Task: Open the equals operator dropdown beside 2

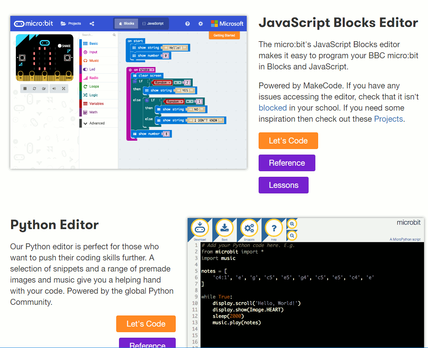Action: pyautogui.click(x=178, y=82)
